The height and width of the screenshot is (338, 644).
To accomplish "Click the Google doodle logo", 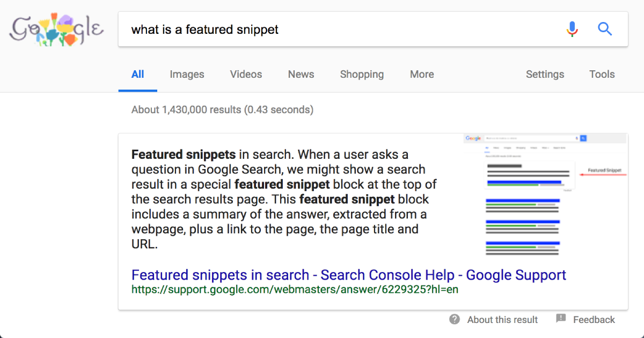I will (x=56, y=30).
